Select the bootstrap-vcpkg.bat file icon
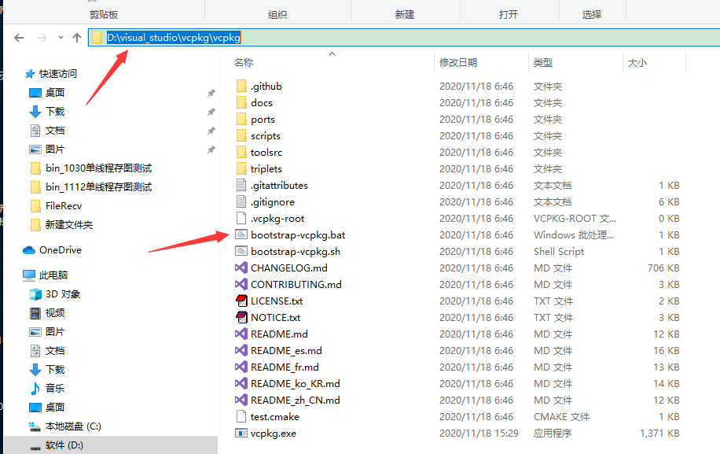The image size is (720, 454). [241, 234]
